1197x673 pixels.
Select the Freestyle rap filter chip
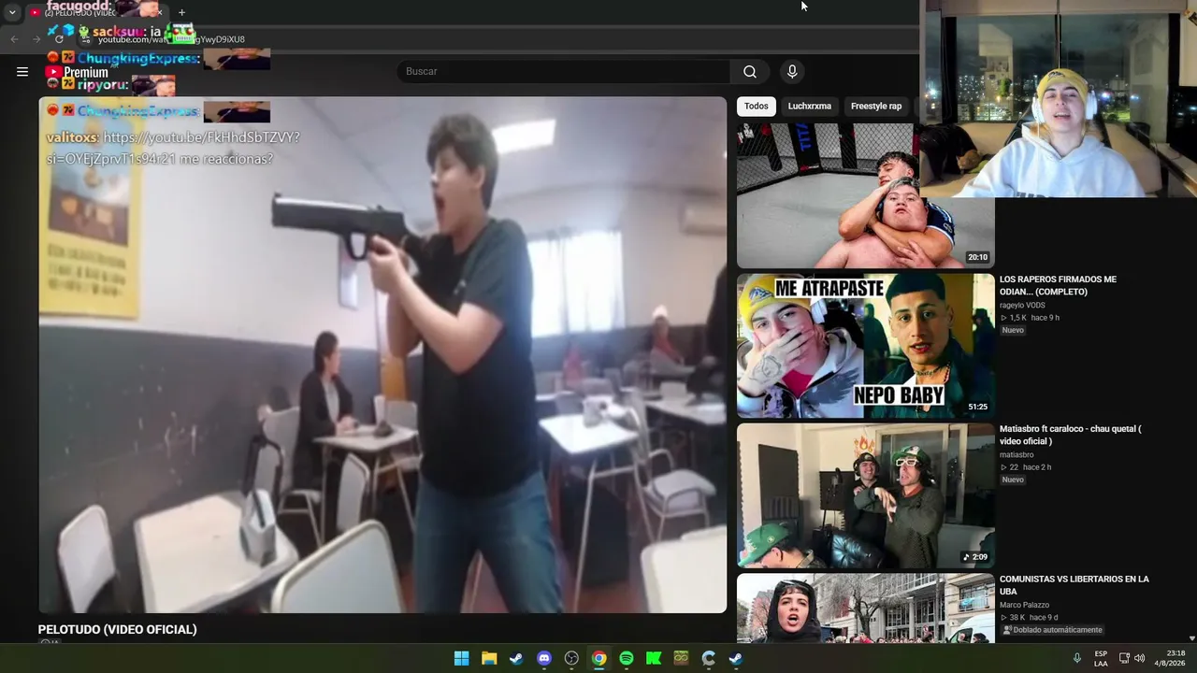876,107
